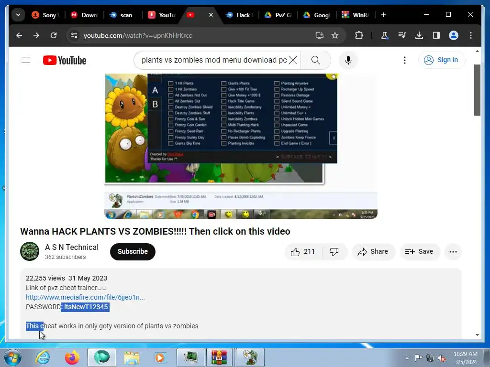The image size is (490, 367).
Task: Switch to the Sony tab
Action: pyautogui.click(x=45, y=15)
